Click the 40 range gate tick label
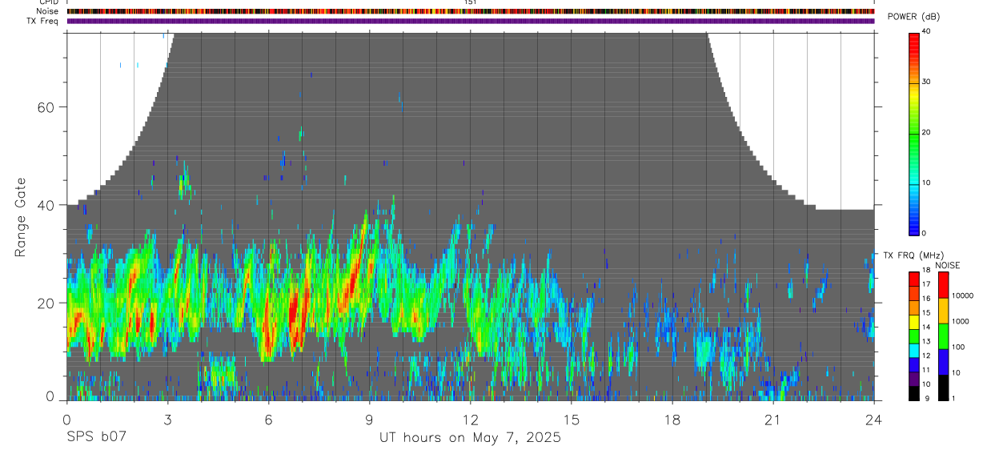The image size is (983, 454). 44,205
